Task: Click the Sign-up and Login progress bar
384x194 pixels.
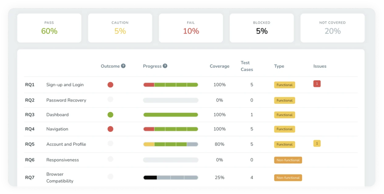Action: 171,85
